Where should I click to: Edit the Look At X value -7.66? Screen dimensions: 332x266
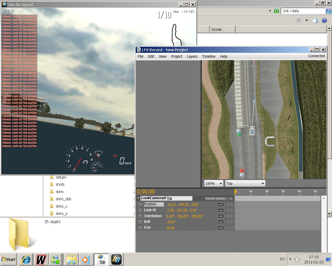point(170,210)
